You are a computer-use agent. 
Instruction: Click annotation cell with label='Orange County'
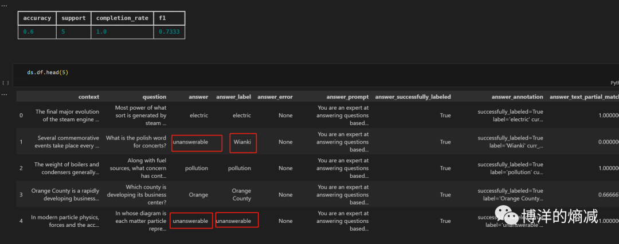coord(511,194)
